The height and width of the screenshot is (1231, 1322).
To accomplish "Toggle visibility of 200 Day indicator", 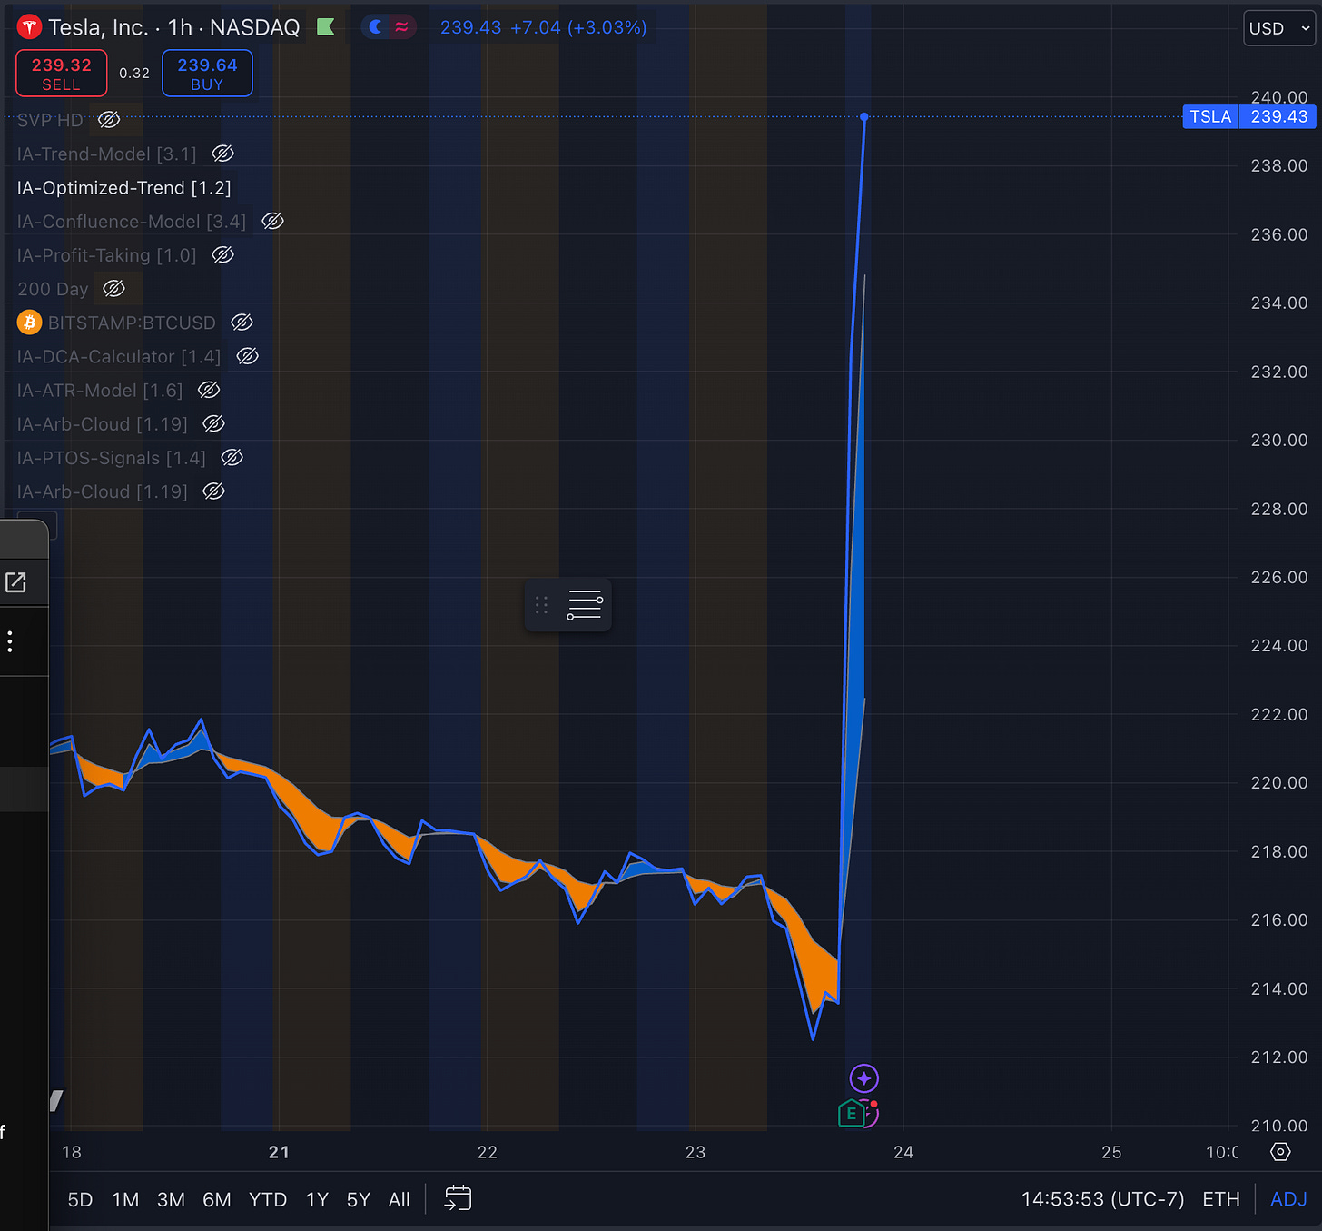I will click(113, 289).
